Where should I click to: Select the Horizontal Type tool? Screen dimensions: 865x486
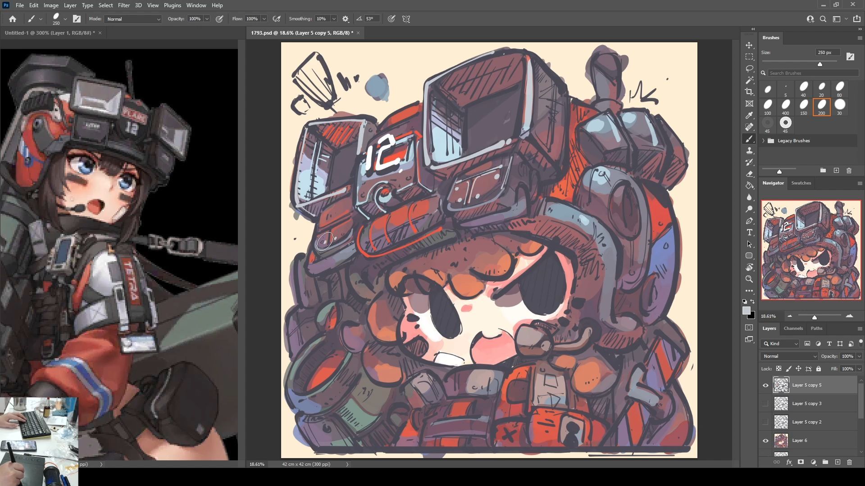(x=749, y=232)
